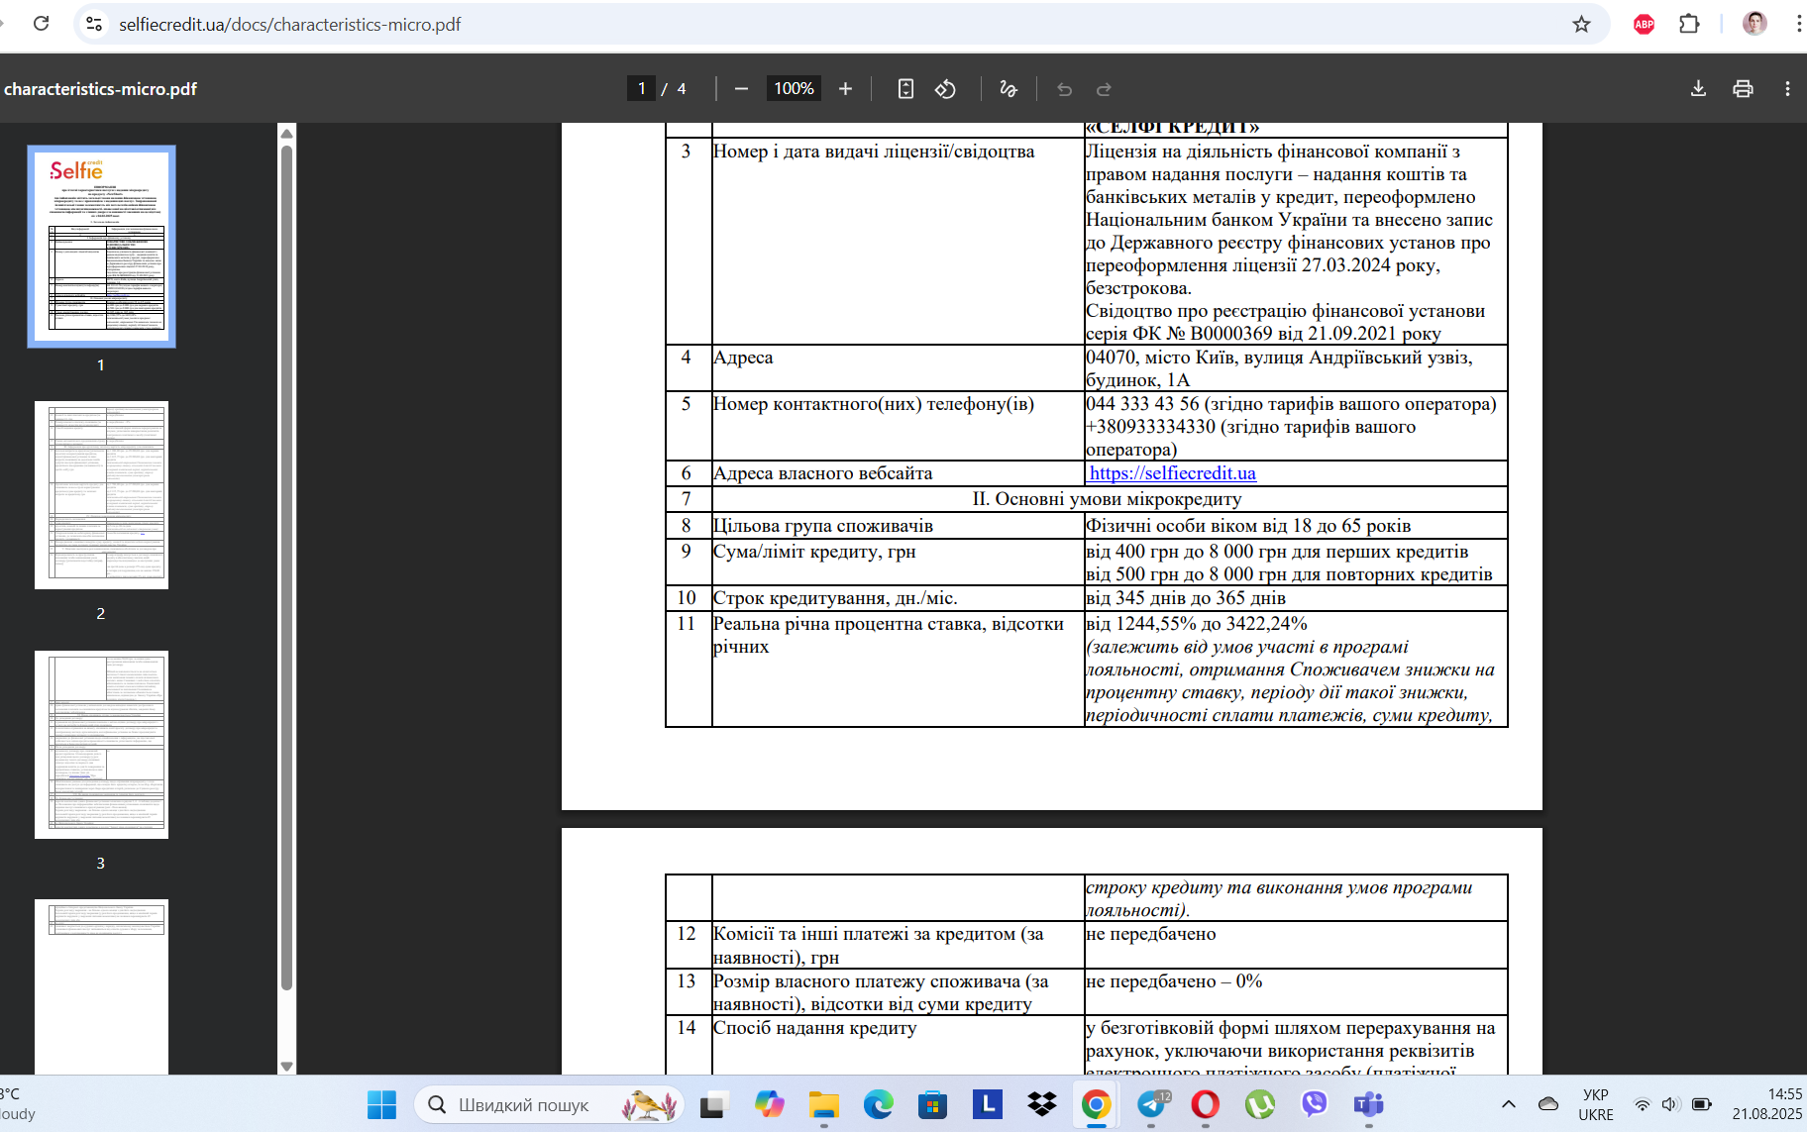Open the blue 'L' app on taskbar
The image size is (1807, 1132).
987,1104
